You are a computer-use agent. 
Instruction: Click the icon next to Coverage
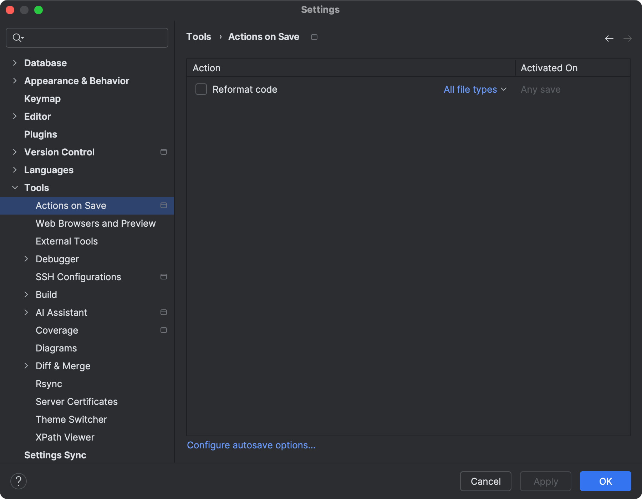point(164,330)
